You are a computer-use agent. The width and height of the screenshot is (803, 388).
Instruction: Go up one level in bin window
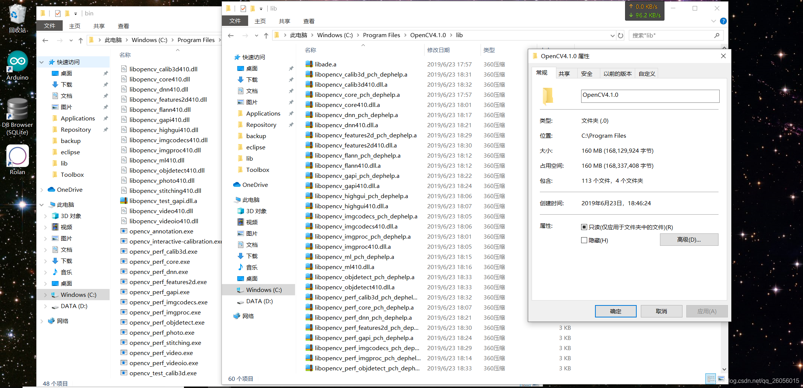(81, 40)
